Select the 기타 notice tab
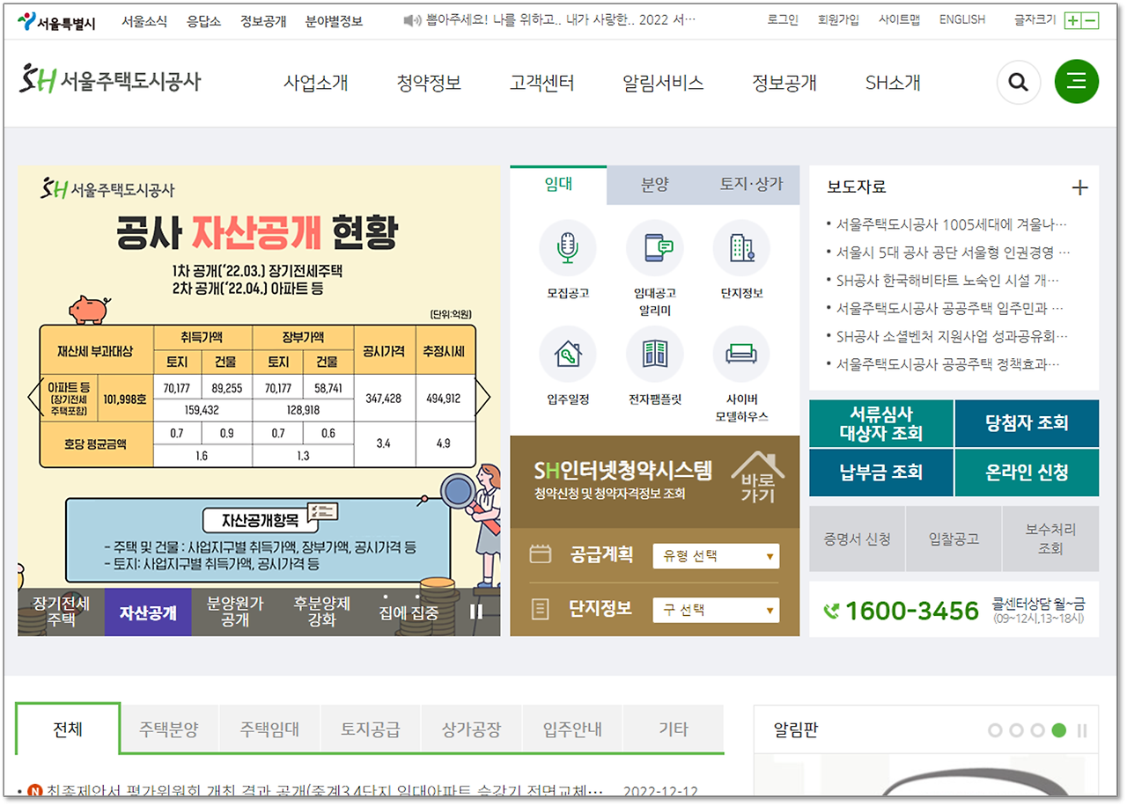The image size is (1127, 806). pyautogui.click(x=673, y=729)
